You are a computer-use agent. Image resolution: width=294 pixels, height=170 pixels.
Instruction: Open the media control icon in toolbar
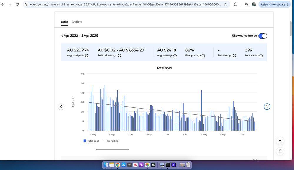(x=247, y=4)
